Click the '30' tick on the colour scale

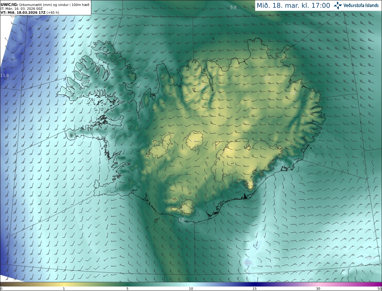tap(318, 289)
